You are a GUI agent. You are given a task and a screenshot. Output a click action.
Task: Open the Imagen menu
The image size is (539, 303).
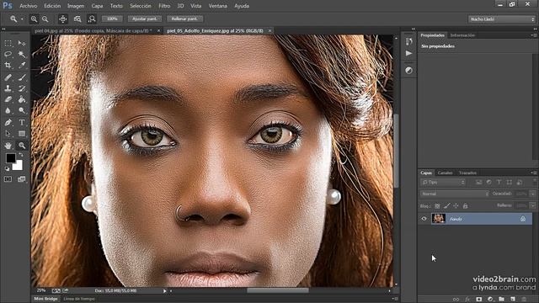[x=76, y=6]
